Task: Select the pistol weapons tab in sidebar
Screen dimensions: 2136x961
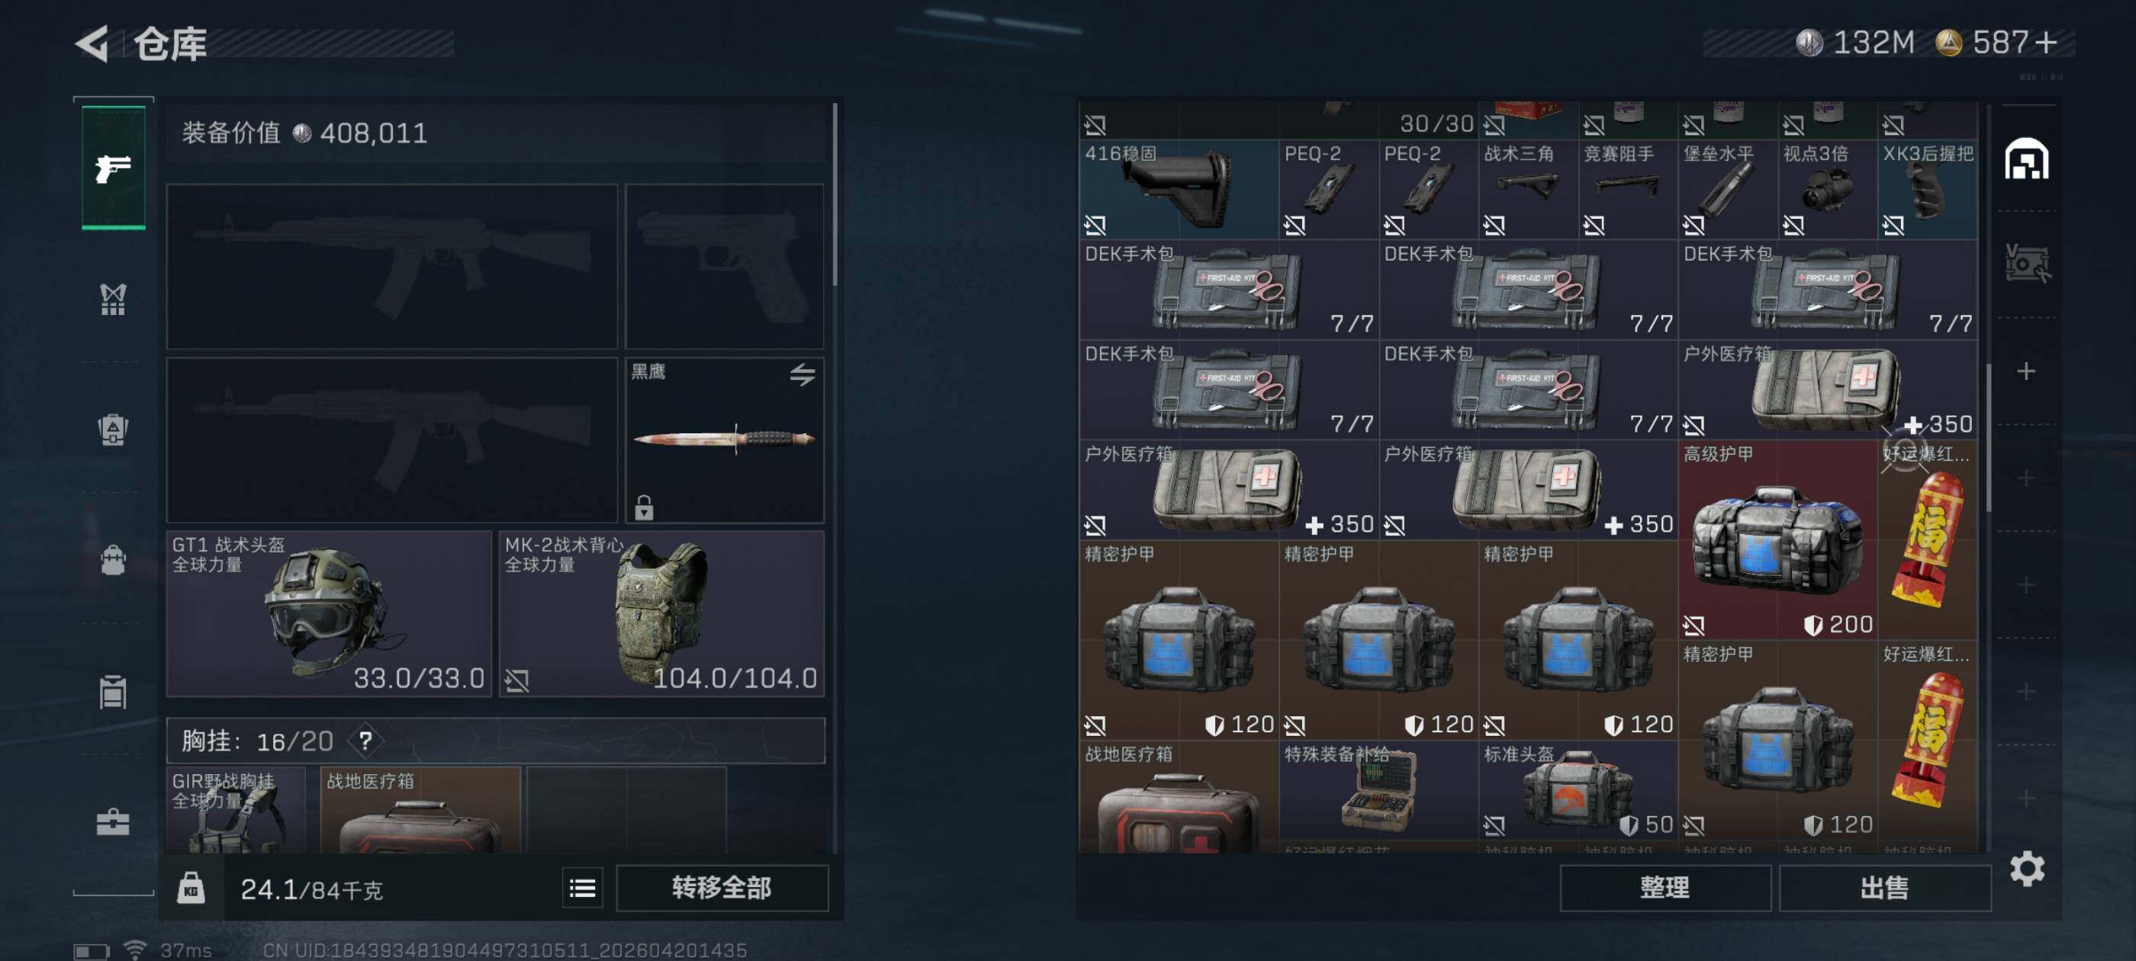Action: [x=114, y=168]
